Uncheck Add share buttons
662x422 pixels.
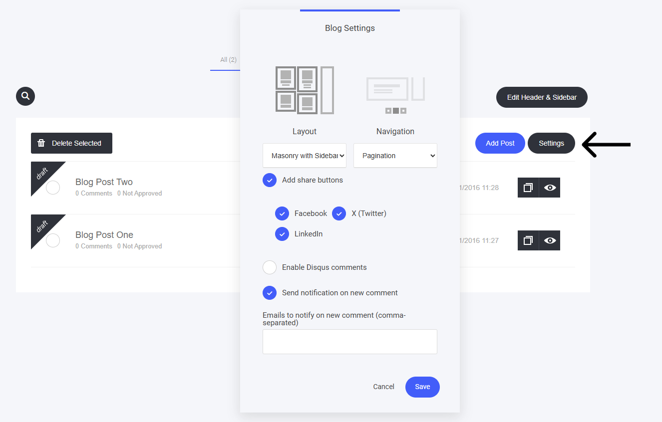pos(270,180)
